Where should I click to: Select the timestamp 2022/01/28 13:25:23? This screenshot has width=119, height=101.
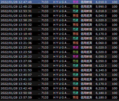point(16,57)
